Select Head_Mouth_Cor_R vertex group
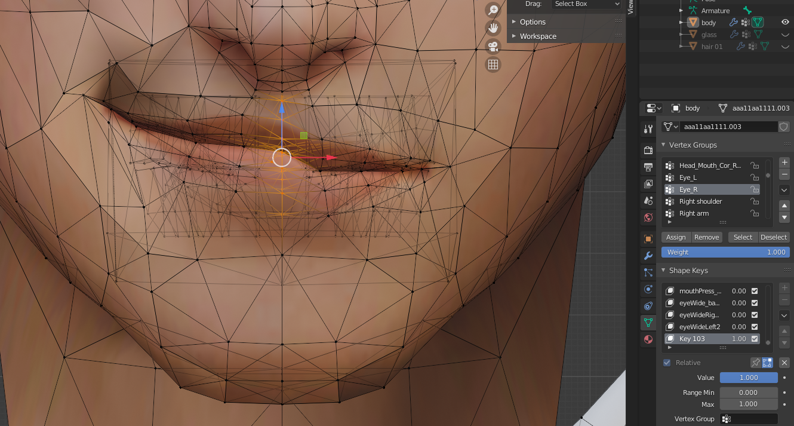 click(712, 166)
